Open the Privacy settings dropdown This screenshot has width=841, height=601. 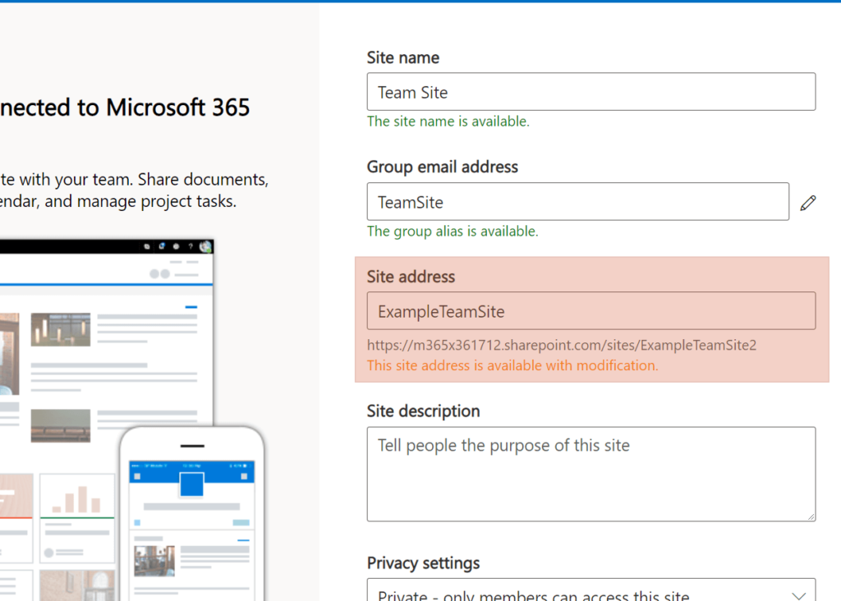click(x=591, y=590)
